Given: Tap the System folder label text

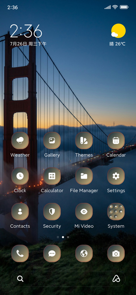Looking at the screenshot, I should click(116, 226).
